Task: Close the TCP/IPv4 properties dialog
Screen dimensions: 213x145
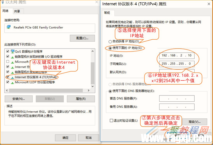Action: tap(209, 4)
